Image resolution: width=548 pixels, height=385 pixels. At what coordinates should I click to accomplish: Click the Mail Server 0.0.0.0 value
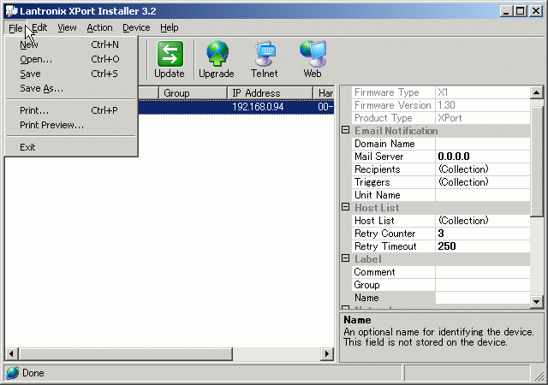click(483, 157)
